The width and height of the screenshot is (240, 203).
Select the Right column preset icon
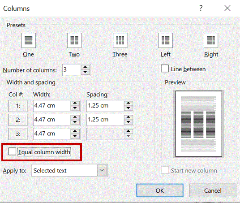point(211,40)
